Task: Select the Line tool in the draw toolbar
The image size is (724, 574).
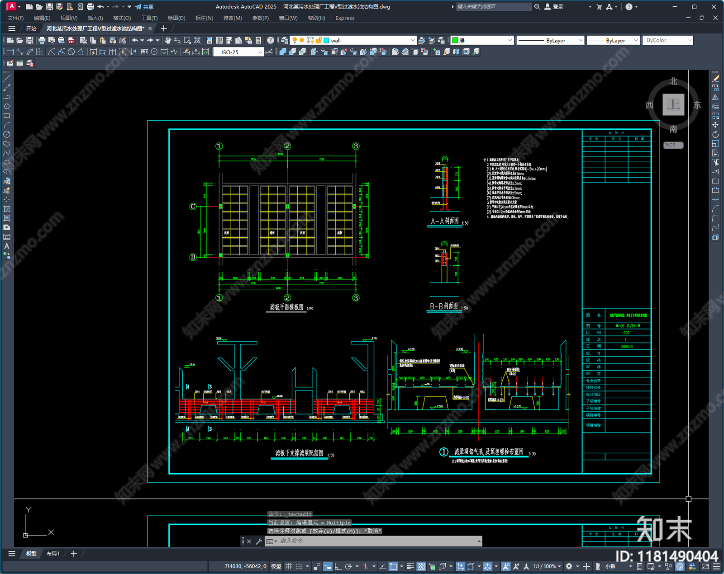Action: tap(7, 79)
